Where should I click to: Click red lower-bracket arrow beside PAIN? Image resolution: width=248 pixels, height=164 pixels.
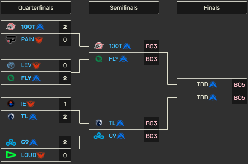point(39,39)
